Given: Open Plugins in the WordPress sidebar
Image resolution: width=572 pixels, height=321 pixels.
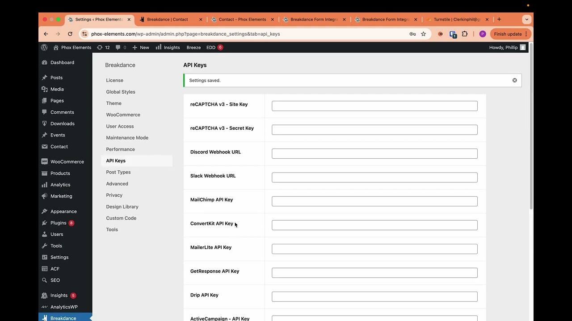Looking at the screenshot, I should pyautogui.click(x=58, y=223).
